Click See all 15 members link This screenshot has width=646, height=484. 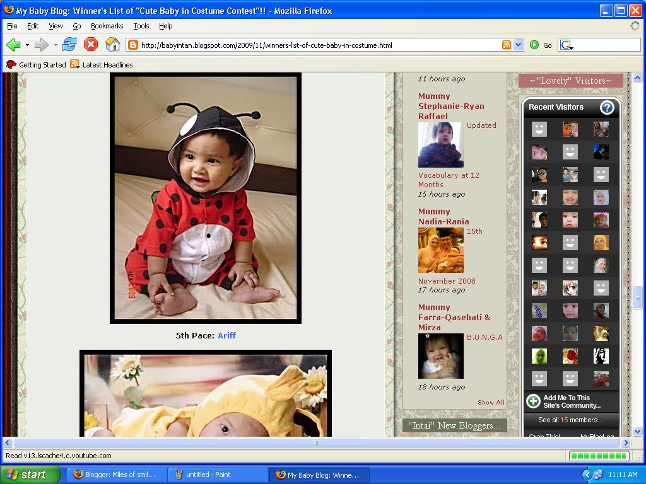pyautogui.click(x=570, y=420)
